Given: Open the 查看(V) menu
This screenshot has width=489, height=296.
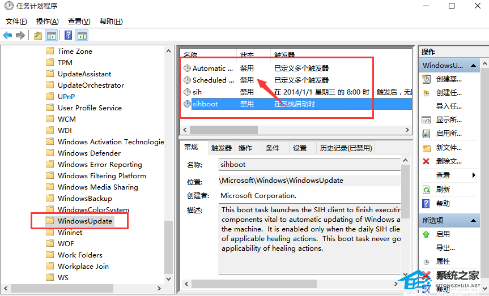Looking at the screenshot, I should (79, 22).
